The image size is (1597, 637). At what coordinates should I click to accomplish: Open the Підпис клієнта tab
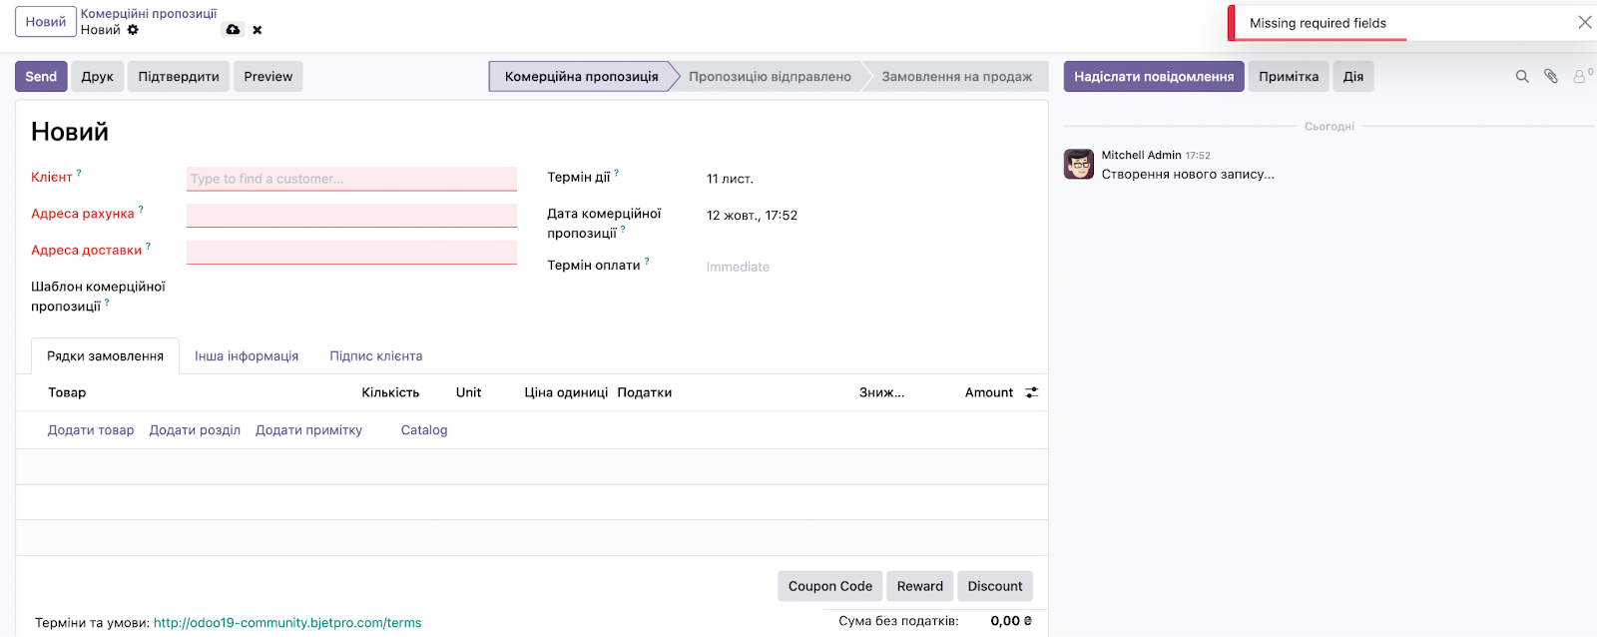(x=376, y=356)
